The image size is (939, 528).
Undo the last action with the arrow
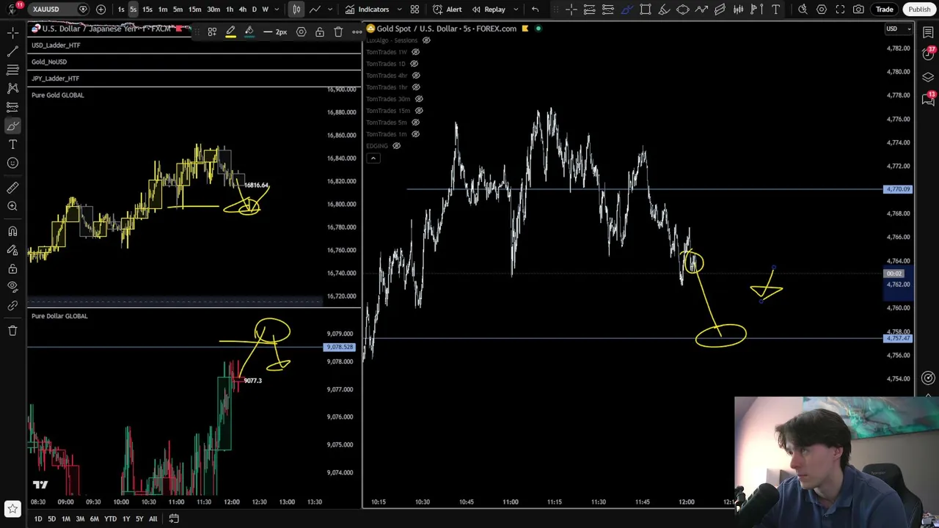(535, 9)
